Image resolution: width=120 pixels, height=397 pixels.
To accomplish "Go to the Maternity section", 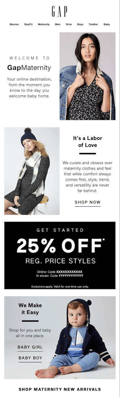I will [x=44, y=24].
